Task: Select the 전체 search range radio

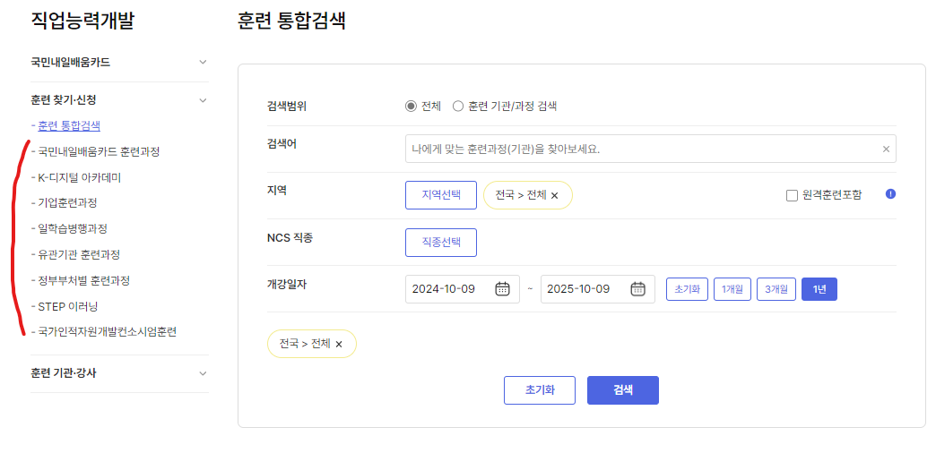Action: [411, 106]
